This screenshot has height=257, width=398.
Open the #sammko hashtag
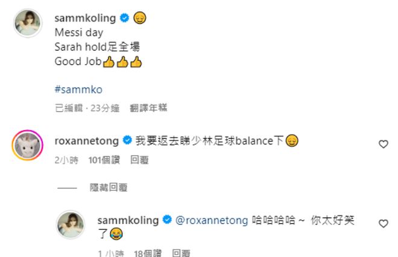pos(78,89)
